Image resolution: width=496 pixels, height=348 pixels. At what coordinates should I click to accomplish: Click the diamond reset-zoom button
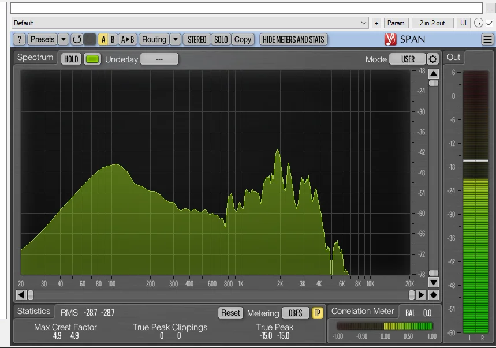click(x=433, y=295)
